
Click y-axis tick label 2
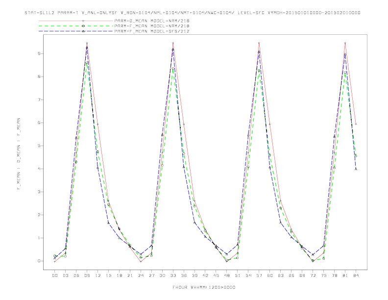(x=39, y=215)
